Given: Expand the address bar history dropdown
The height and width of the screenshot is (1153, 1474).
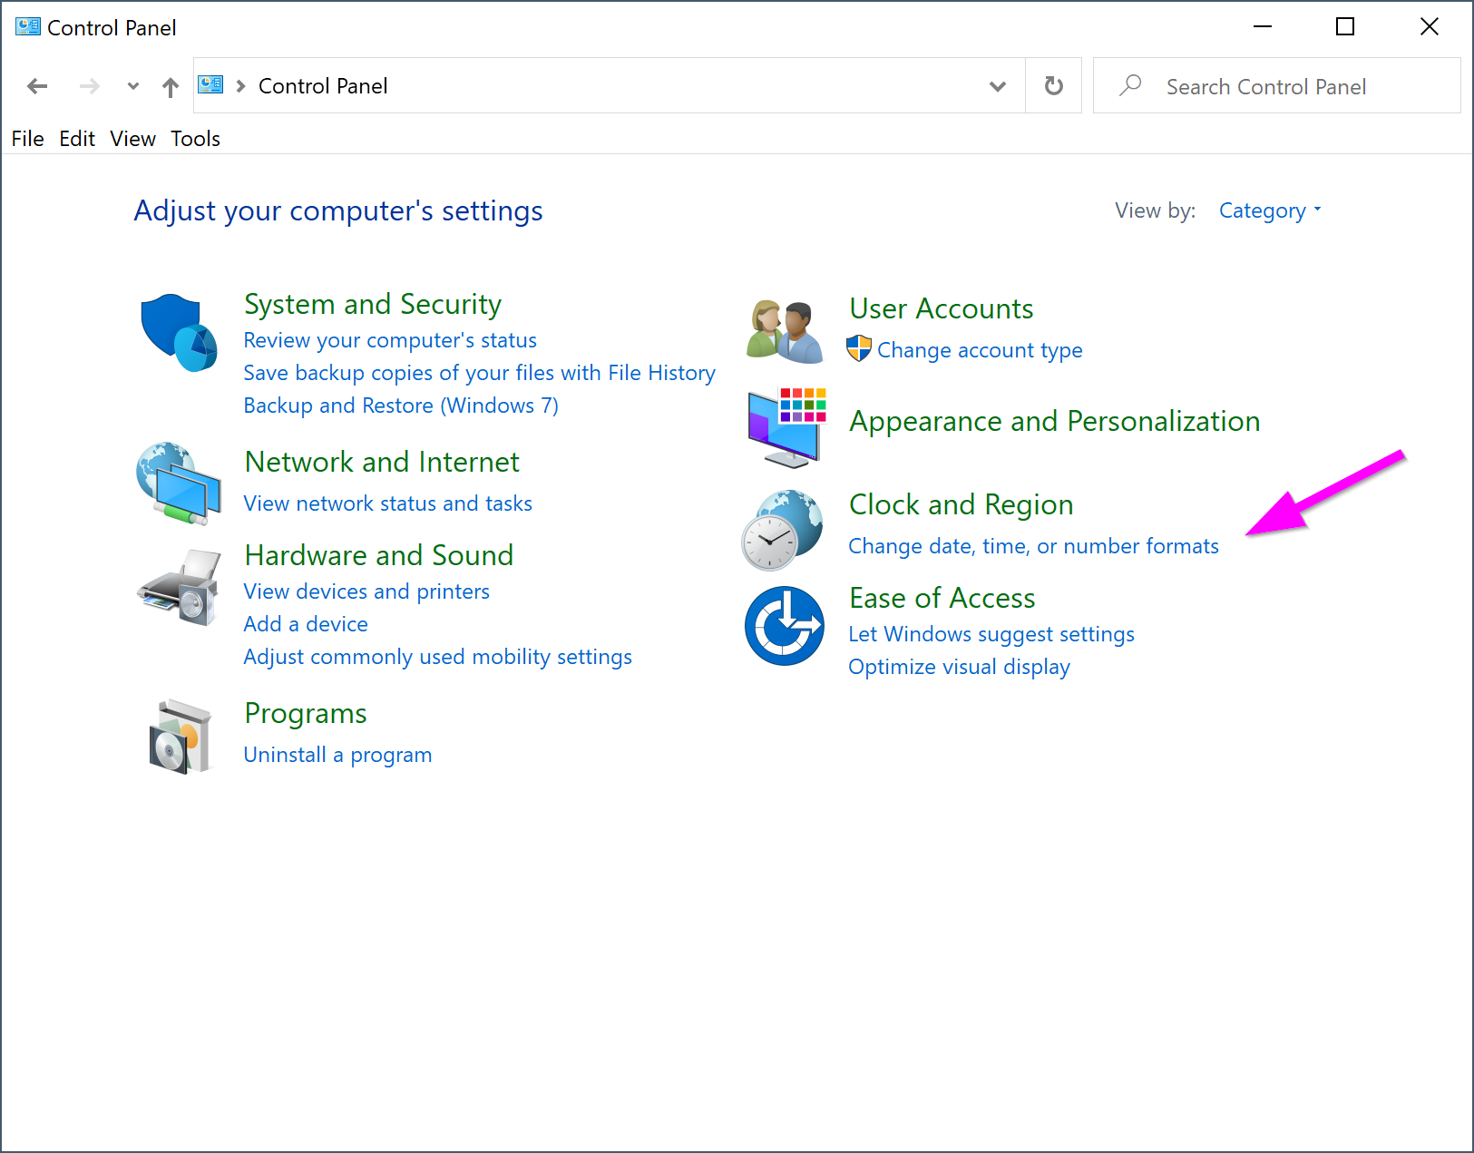Looking at the screenshot, I should tap(998, 86).
